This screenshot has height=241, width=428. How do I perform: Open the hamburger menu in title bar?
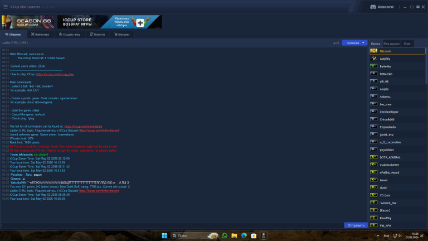tap(6, 7)
